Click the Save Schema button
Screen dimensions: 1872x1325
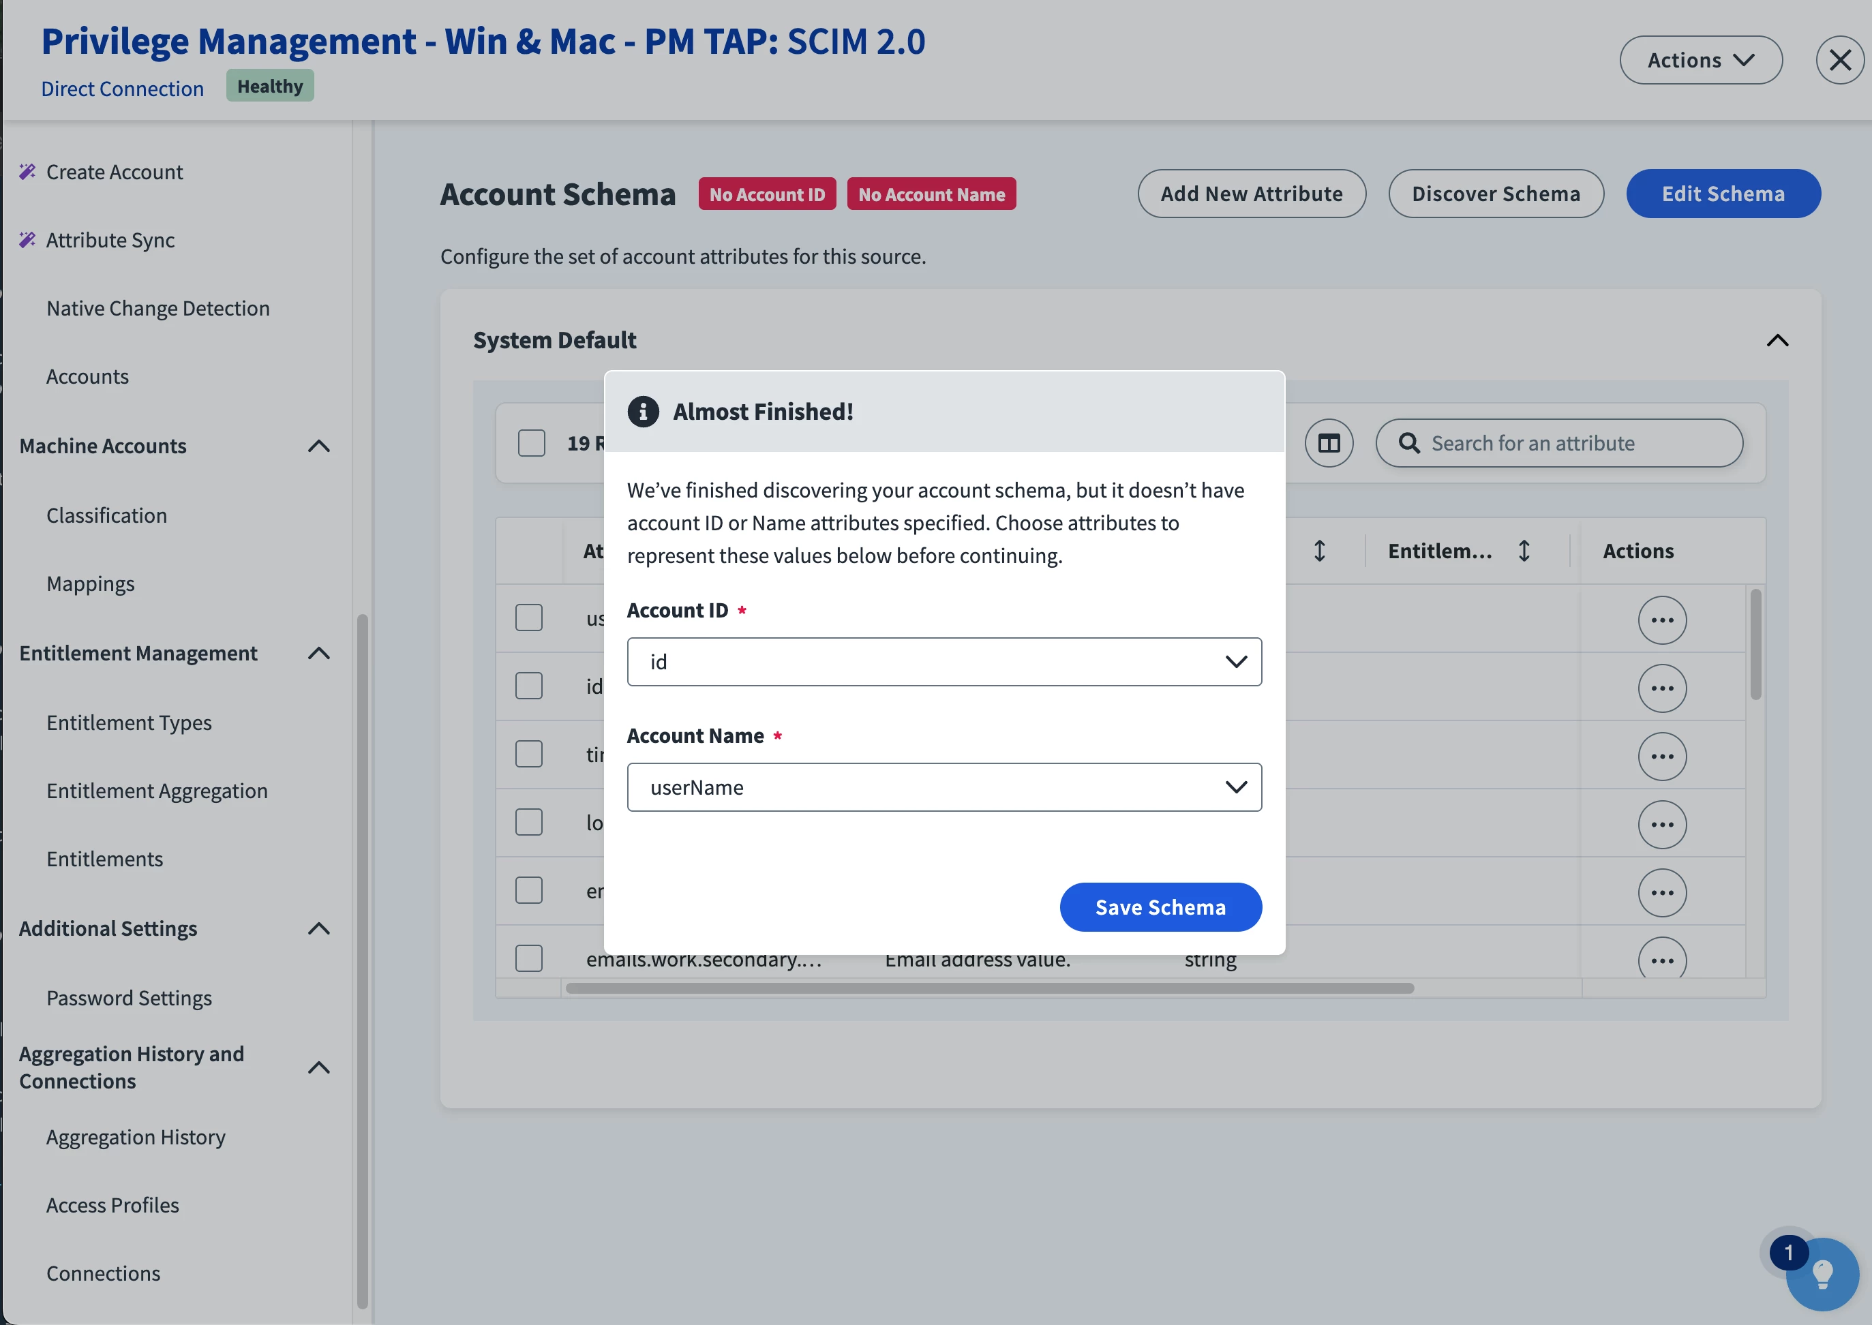pos(1160,908)
